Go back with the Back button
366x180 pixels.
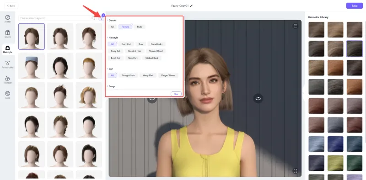pyautogui.click(x=11, y=6)
